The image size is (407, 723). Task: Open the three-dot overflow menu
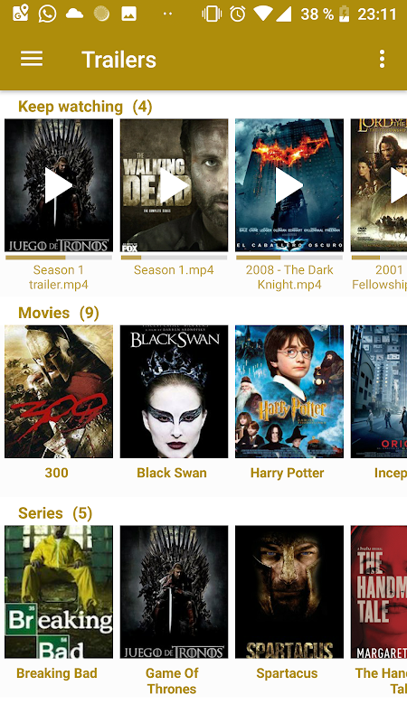[382, 59]
